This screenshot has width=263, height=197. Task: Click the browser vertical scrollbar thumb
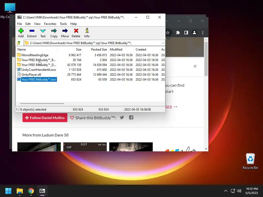[206, 59]
